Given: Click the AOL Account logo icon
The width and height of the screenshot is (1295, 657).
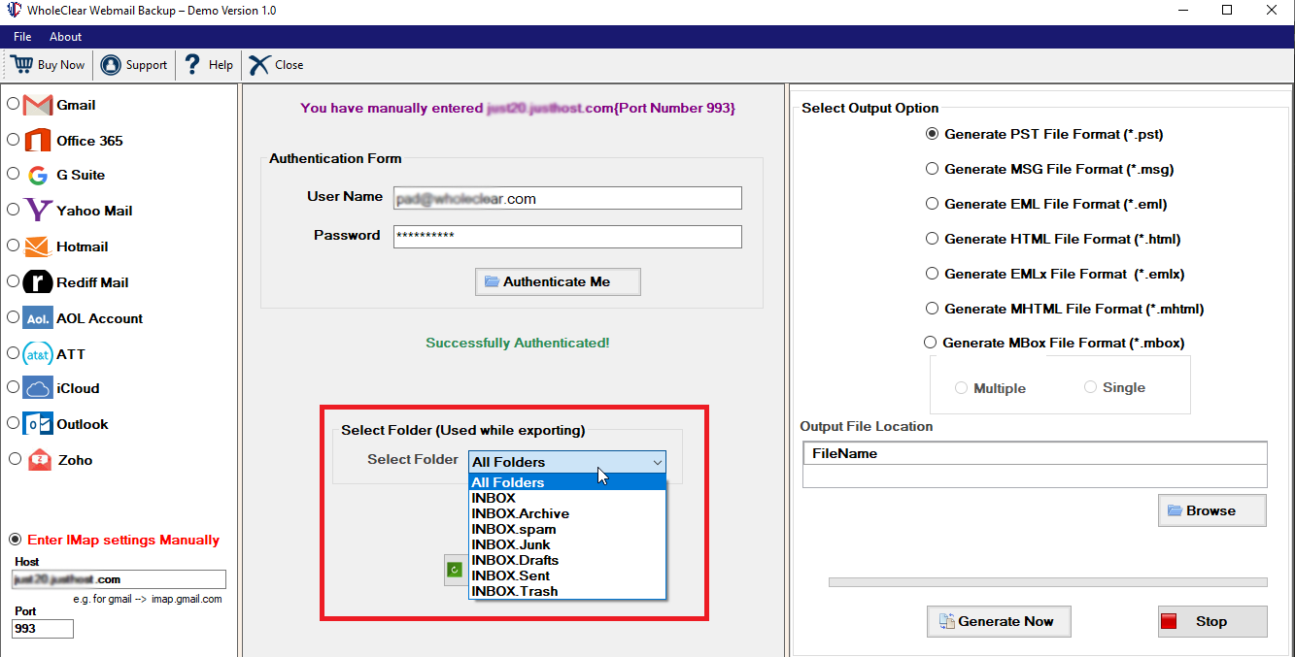Looking at the screenshot, I should pos(38,317).
